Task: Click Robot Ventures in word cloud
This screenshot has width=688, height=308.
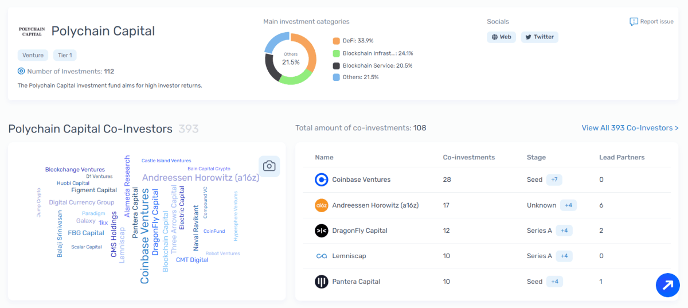Action: click(222, 254)
